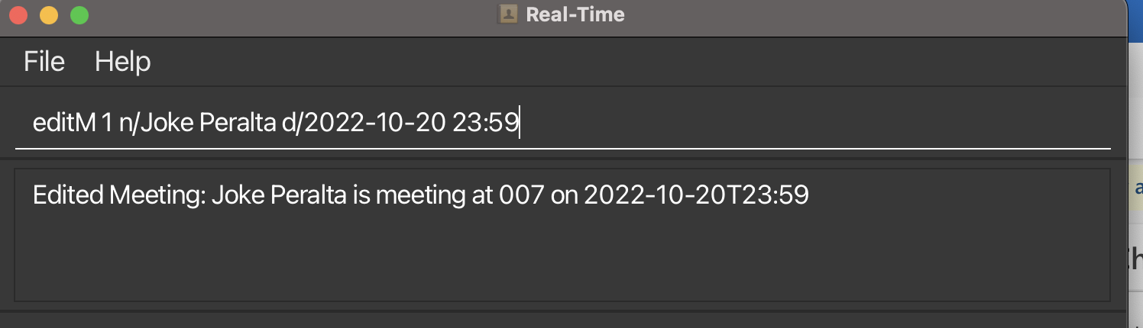Click the Real-Time window title text
This screenshot has width=1143, height=328.
pyautogui.click(x=575, y=14)
